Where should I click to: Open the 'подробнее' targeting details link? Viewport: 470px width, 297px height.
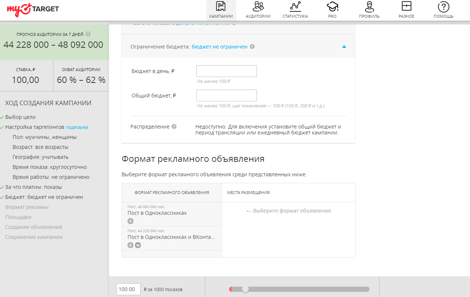[x=77, y=127]
